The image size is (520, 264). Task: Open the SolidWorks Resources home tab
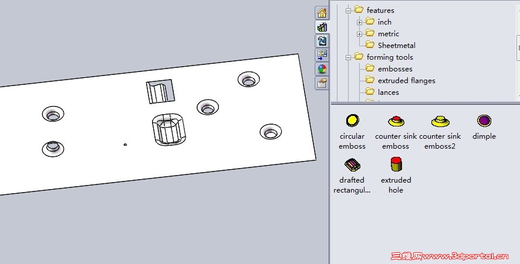(322, 13)
